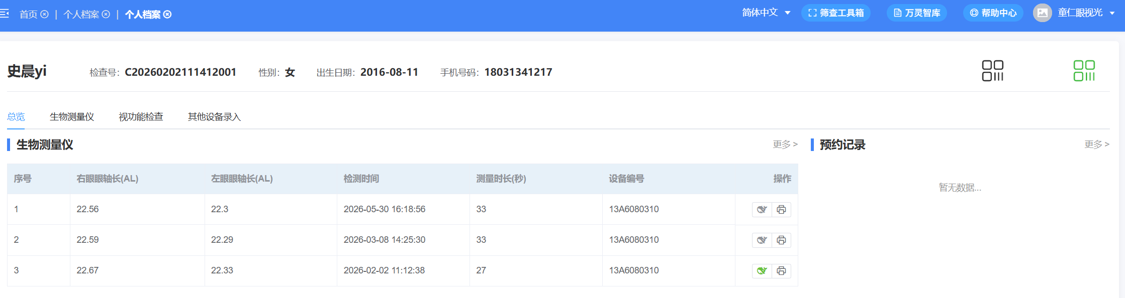Expand the 童仁眼视光 account dropdown arrow
This screenshot has height=298, width=1125.
pos(1112,13)
